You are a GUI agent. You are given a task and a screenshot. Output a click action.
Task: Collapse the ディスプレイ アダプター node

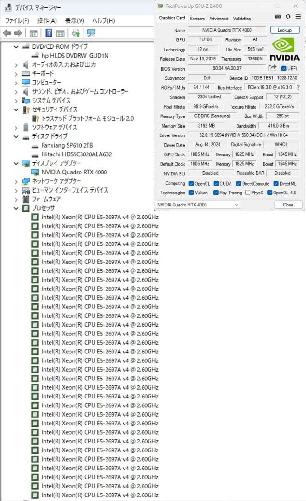16,163
